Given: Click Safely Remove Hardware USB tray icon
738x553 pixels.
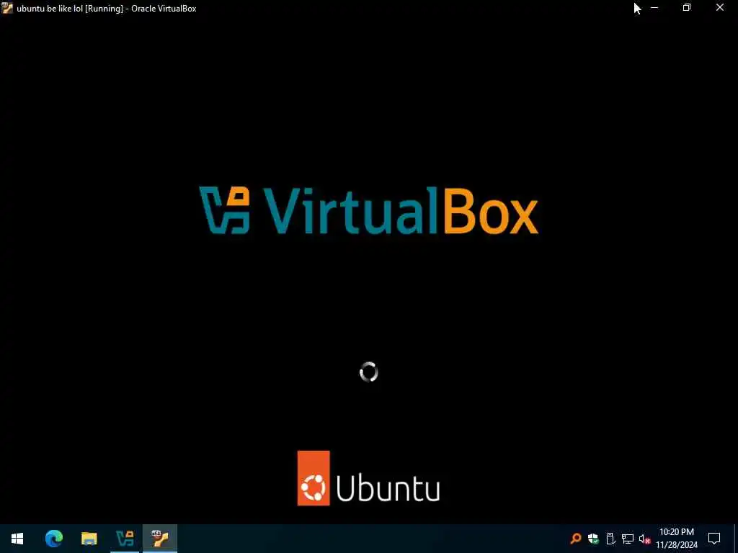Looking at the screenshot, I should click(610, 539).
